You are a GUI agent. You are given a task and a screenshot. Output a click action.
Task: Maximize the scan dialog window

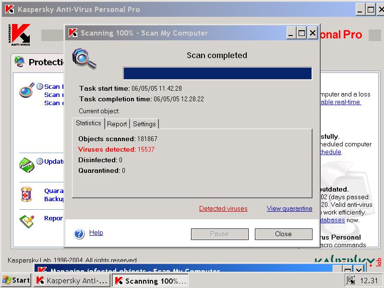tap(301, 33)
